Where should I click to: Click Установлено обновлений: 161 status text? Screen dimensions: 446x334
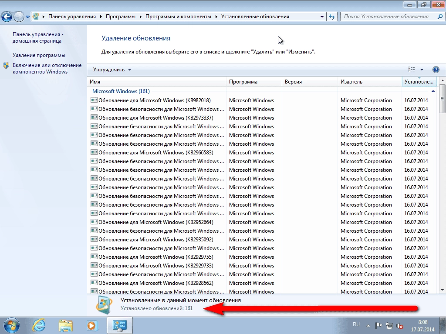(x=156, y=308)
